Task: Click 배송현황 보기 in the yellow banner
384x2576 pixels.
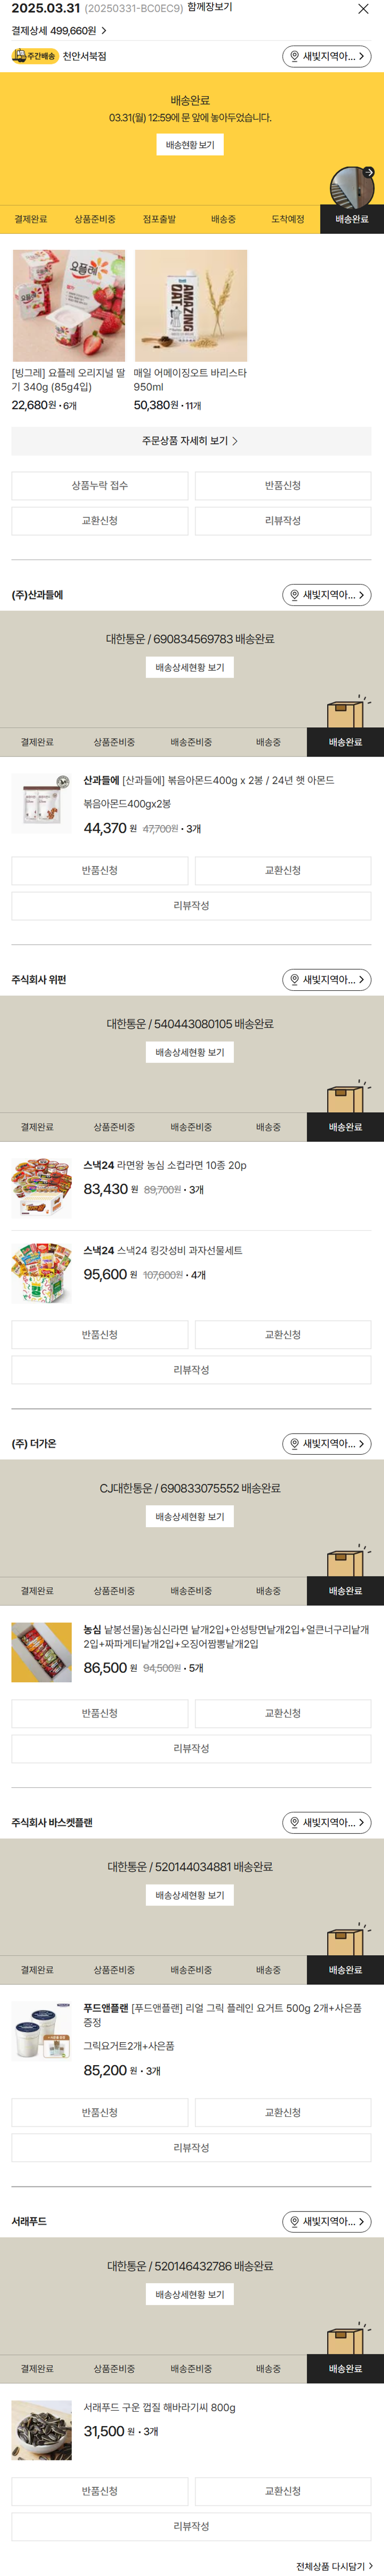Action: click(190, 145)
